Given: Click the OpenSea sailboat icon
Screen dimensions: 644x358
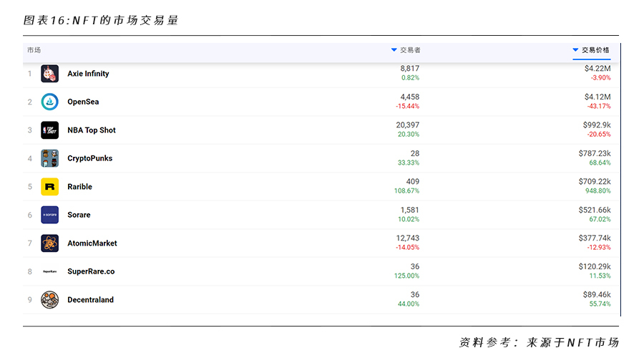Looking at the screenshot, I should tap(49, 102).
